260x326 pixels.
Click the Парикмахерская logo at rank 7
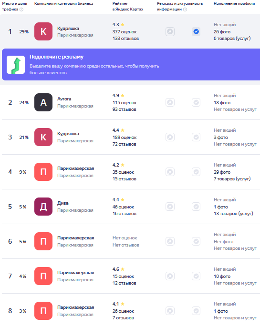43,276
